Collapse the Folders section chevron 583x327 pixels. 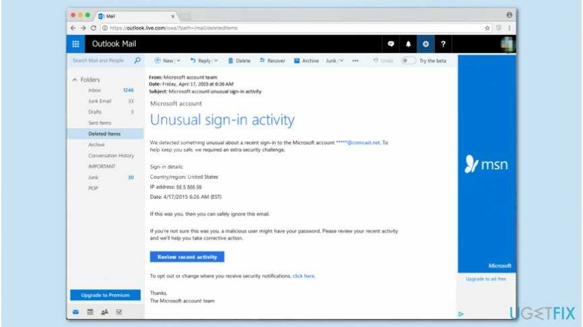coord(75,80)
